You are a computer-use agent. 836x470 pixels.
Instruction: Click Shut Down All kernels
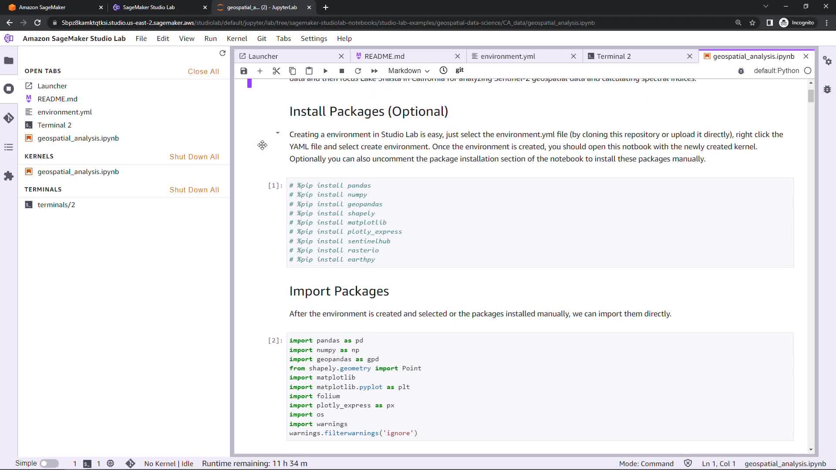coord(194,157)
